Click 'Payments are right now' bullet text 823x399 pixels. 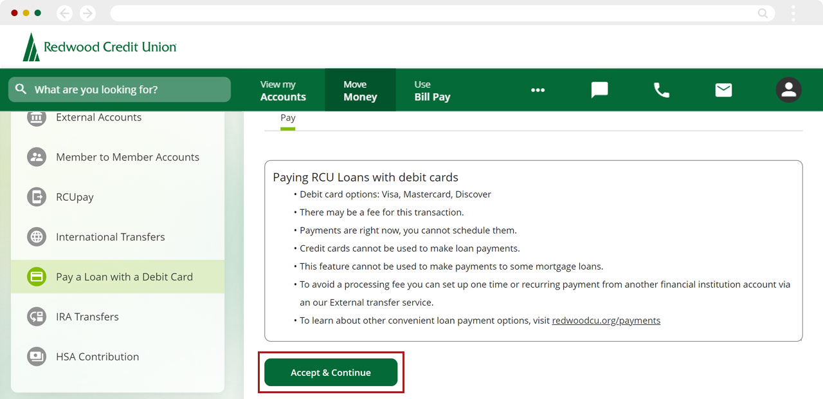pyautogui.click(x=408, y=230)
